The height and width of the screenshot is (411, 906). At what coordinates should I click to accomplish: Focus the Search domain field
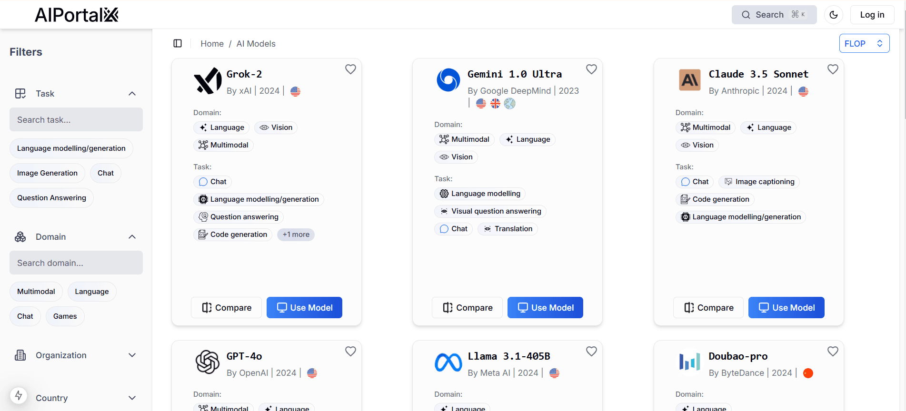click(76, 263)
